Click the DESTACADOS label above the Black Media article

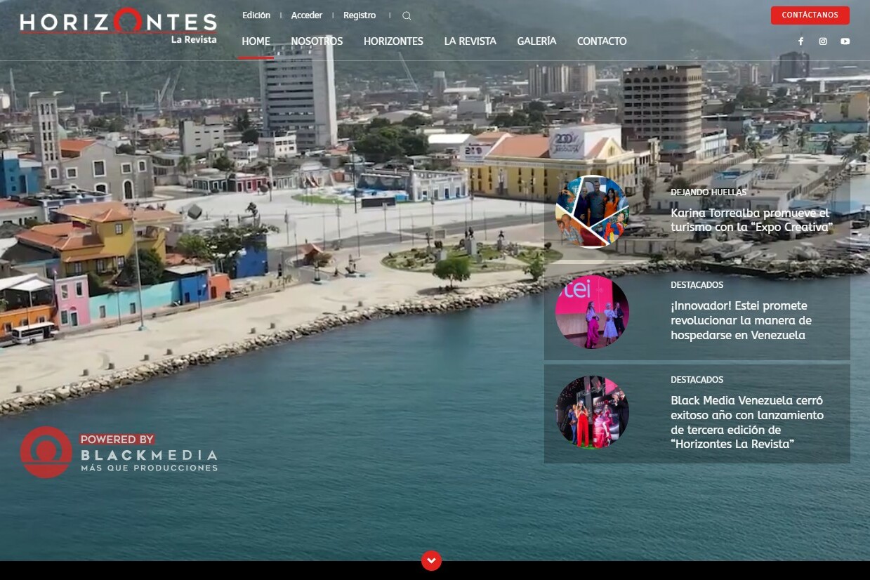[697, 380]
